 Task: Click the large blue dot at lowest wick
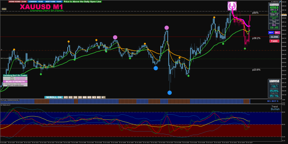[x=170, y=93]
